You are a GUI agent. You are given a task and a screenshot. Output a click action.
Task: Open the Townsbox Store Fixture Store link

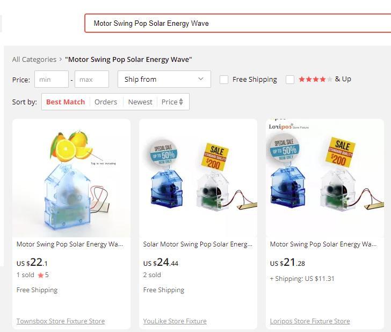(x=61, y=321)
